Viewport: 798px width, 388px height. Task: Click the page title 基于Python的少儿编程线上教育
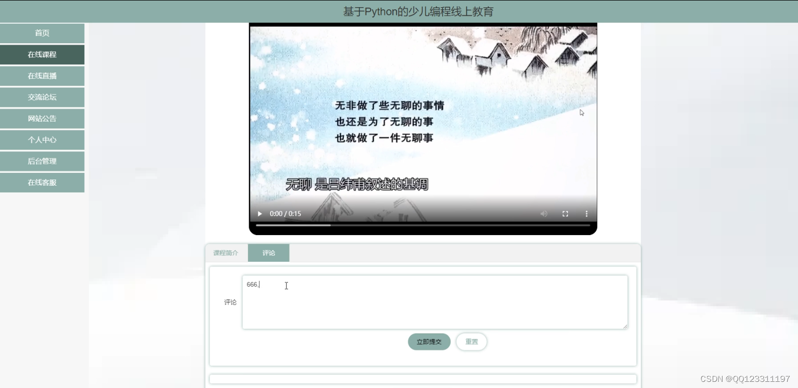418,11
